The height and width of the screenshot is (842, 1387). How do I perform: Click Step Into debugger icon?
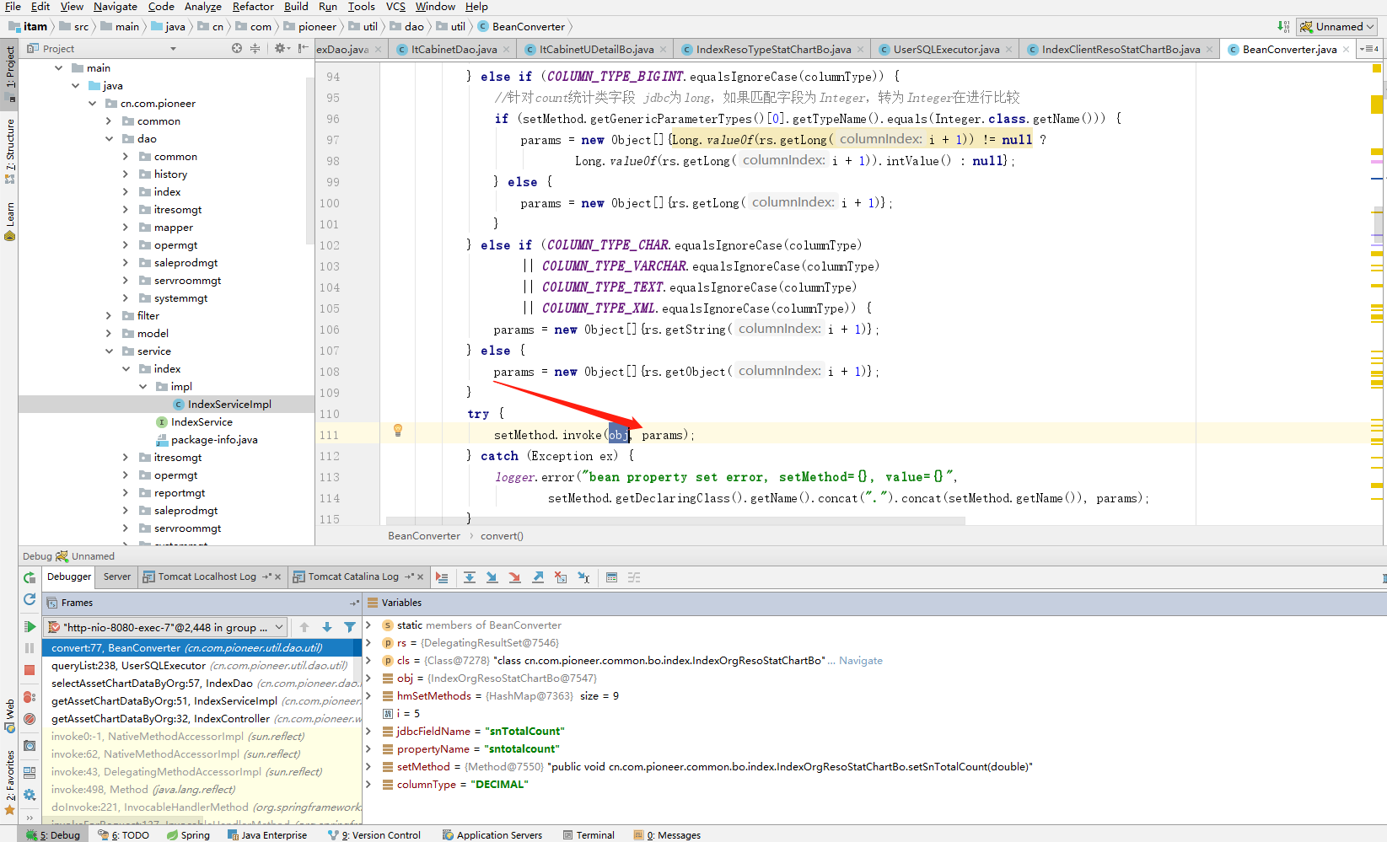tap(492, 577)
